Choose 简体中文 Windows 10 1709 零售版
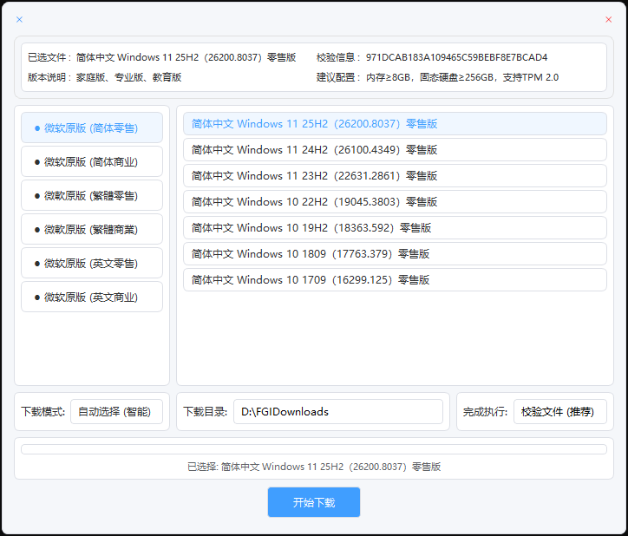This screenshot has height=536, width=628. [395, 280]
